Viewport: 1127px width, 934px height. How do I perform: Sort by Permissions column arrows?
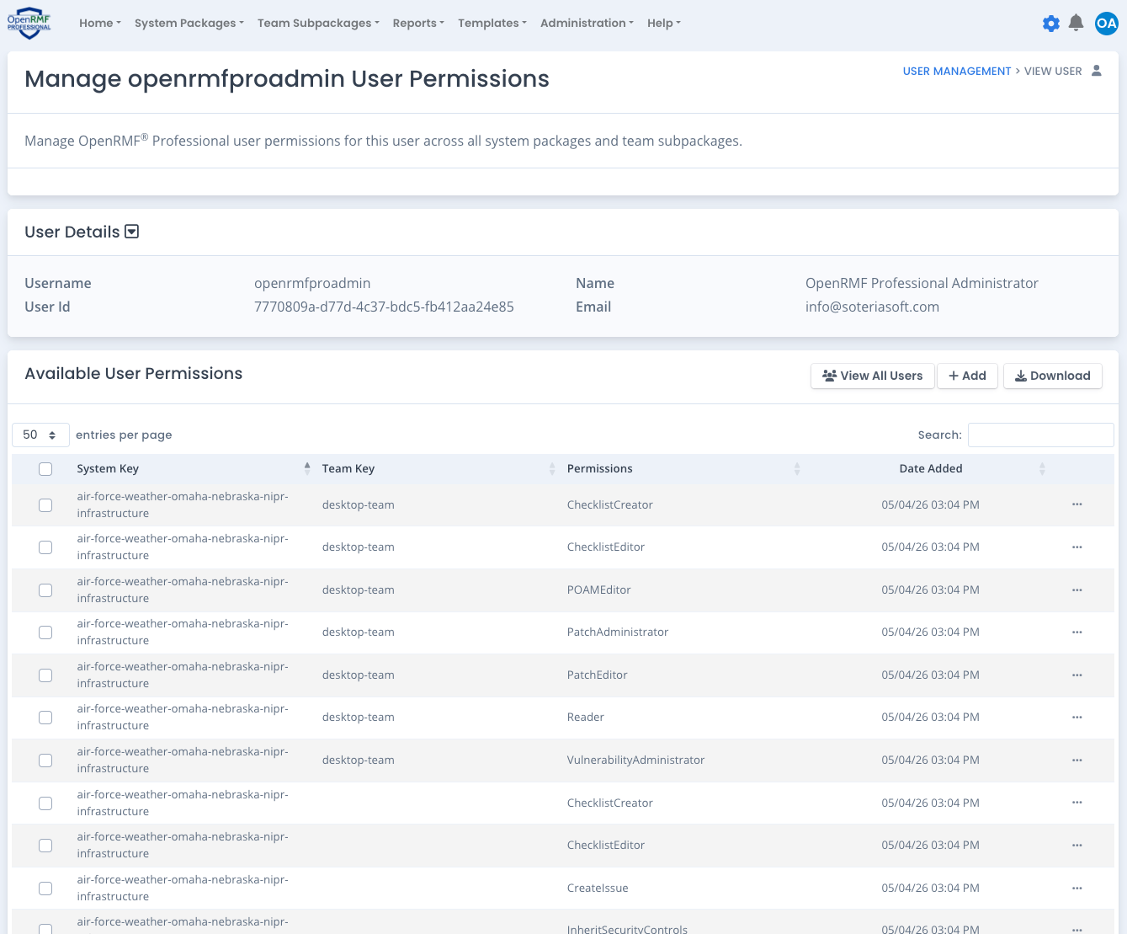[x=797, y=468]
